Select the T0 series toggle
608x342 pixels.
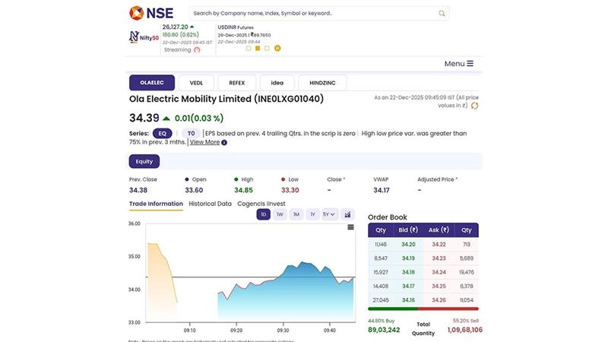(x=191, y=133)
